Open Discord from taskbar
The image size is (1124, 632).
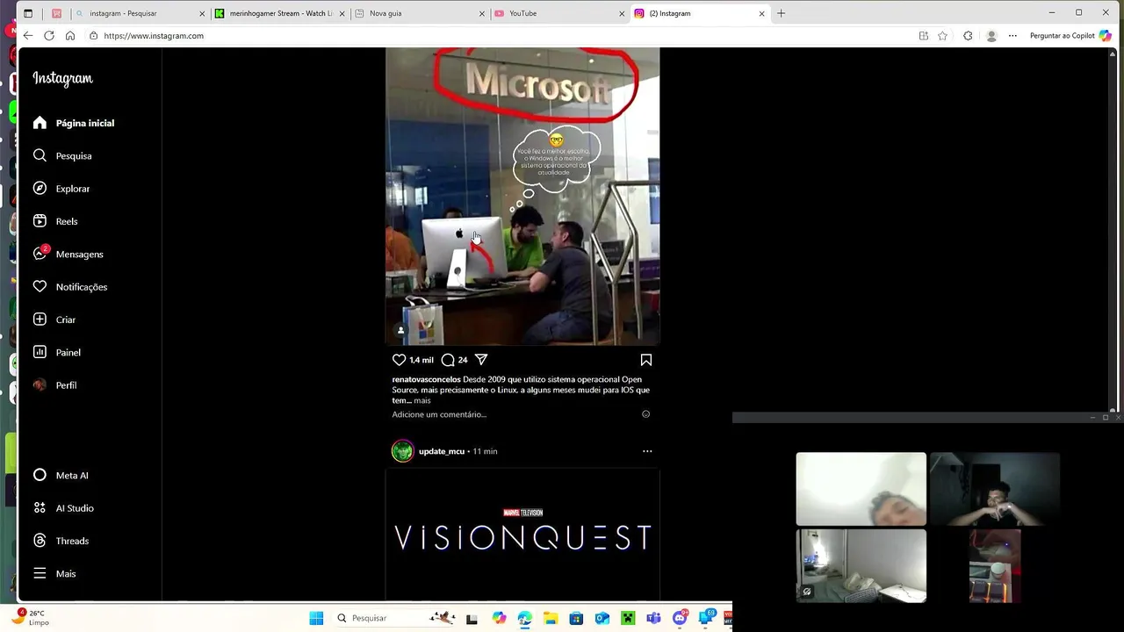point(680,618)
